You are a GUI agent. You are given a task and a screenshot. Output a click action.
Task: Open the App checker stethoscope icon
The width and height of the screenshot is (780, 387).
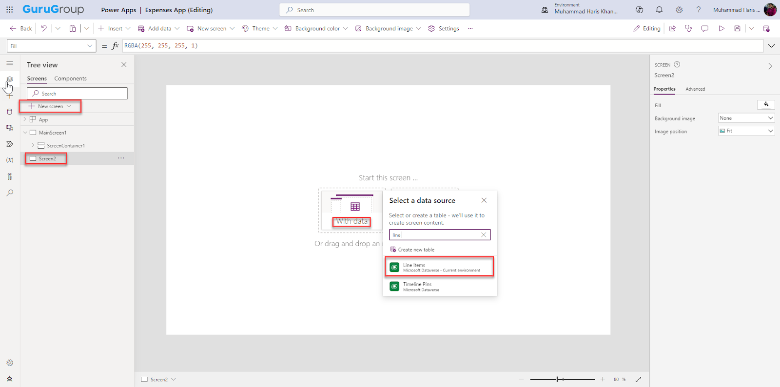688,28
